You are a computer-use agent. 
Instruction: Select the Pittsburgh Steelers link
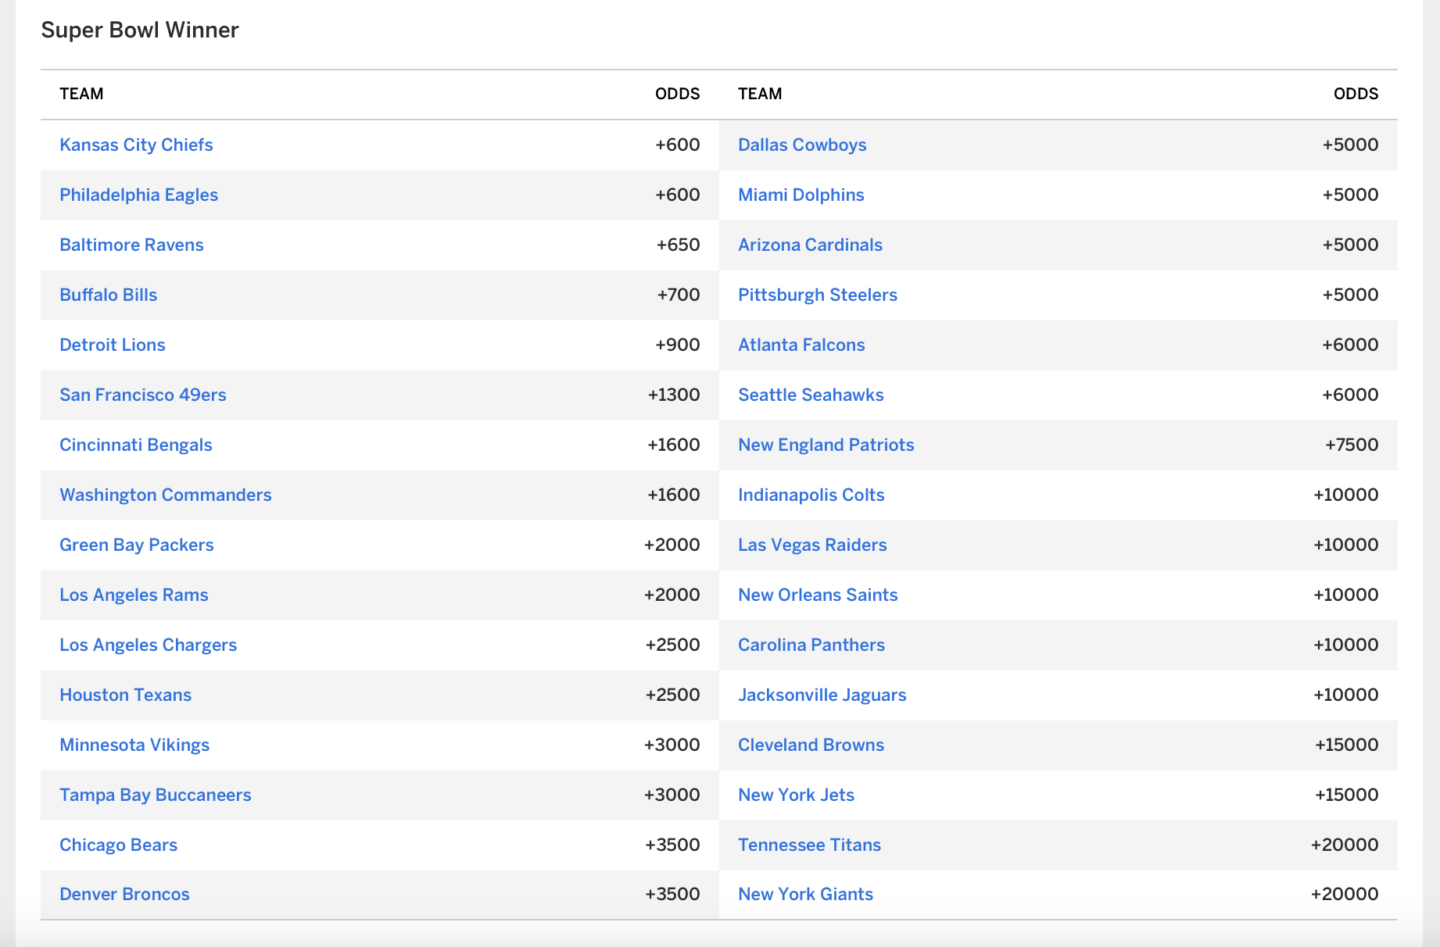817,295
